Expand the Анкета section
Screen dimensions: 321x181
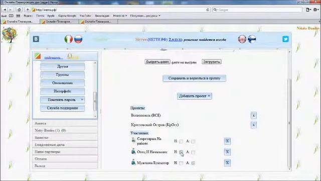coord(65,123)
